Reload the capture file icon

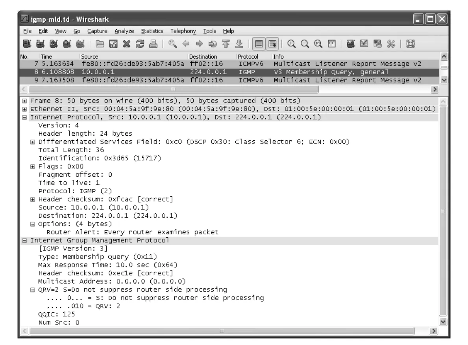(140, 44)
